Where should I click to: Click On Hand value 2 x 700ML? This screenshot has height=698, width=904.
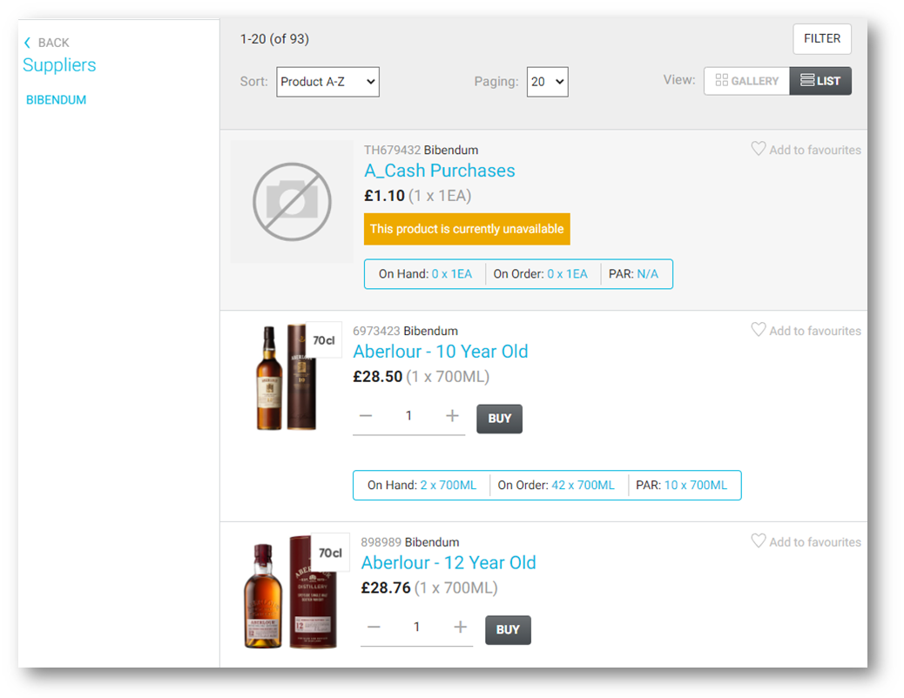[x=449, y=486]
